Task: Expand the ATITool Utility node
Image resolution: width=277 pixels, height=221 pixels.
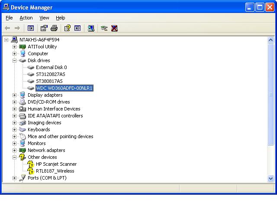Action: 14,47
